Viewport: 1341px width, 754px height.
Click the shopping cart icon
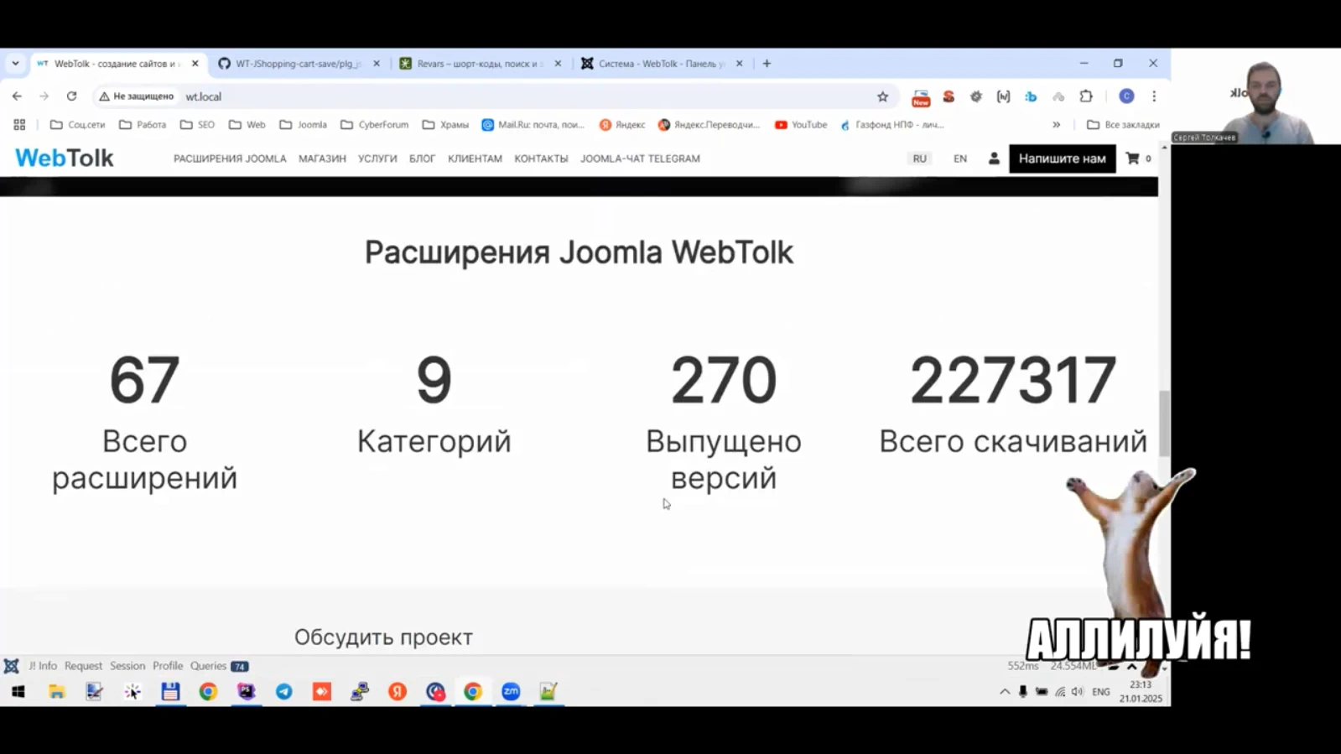pos(1133,159)
